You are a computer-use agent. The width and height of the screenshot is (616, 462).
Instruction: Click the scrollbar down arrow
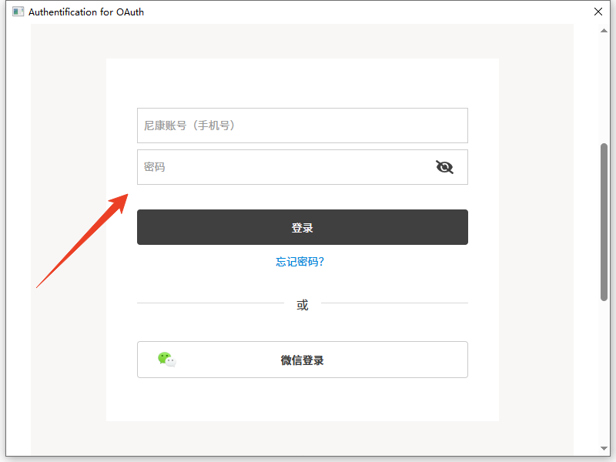(604, 448)
